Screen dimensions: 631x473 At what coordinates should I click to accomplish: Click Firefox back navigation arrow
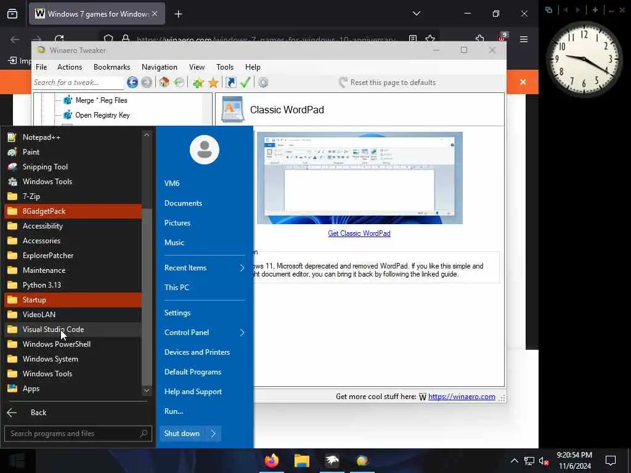click(x=15, y=39)
